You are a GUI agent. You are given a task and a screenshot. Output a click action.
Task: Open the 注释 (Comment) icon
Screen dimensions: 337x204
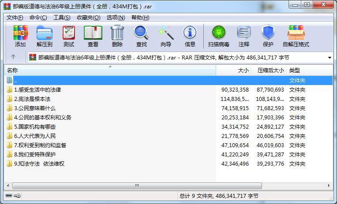244,33
